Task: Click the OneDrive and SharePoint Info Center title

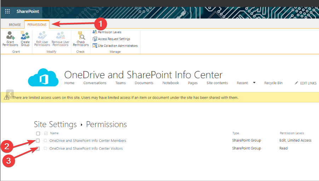Action: 144,75
